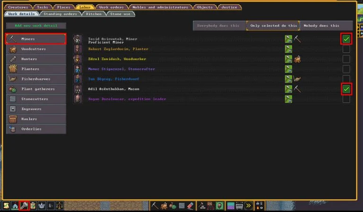This screenshot has width=363, height=212.
Task: Toggle specialization icon for Rakust Zuglarducim
Action: tap(288, 49)
